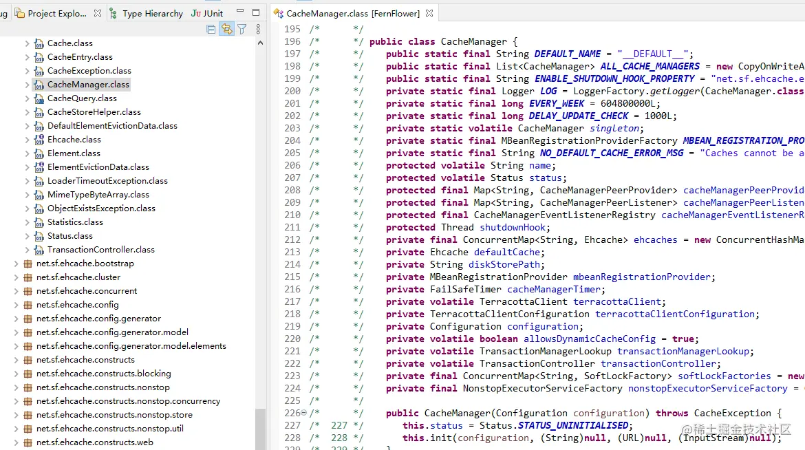Click the net.sf.ehcache.bootstrap package icon
Viewport: 805px width, 450px height.
coord(28,264)
